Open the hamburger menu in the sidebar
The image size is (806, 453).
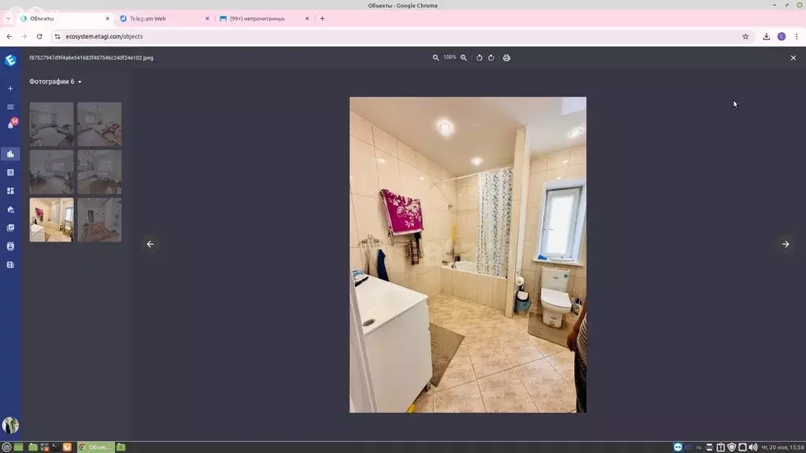[10, 106]
